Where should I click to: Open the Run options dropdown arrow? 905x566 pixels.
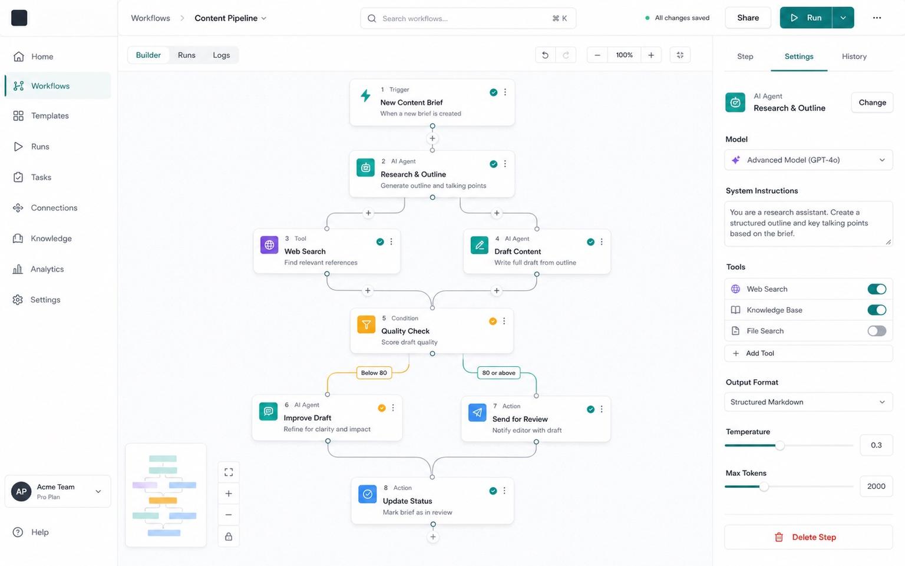tap(843, 18)
